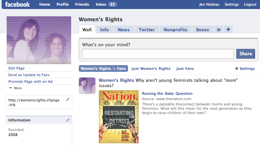Click Logout
The image size is (260, 145).
pos(250,4)
